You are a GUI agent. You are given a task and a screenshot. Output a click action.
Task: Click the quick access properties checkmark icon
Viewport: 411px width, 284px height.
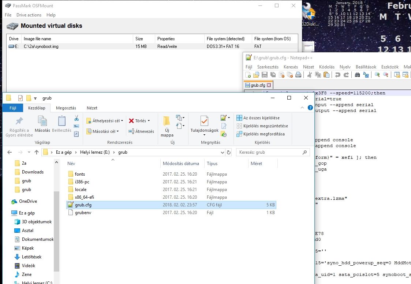point(20,98)
